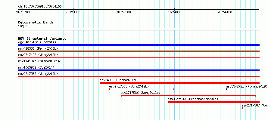Screen dimensions: 268x120
Task: Click the dgv3407n100 (Coe2014) blue variant bar
Action: (139, 45)
